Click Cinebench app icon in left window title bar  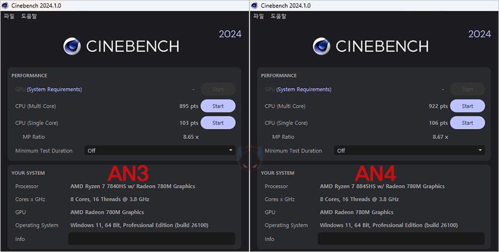pyautogui.click(x=5, y=6)
